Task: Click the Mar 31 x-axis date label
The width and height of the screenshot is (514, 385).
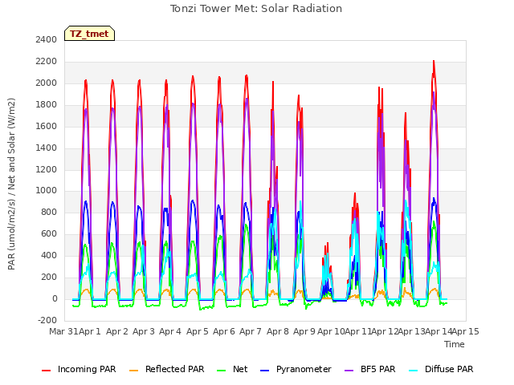Action: click(63, 331)
